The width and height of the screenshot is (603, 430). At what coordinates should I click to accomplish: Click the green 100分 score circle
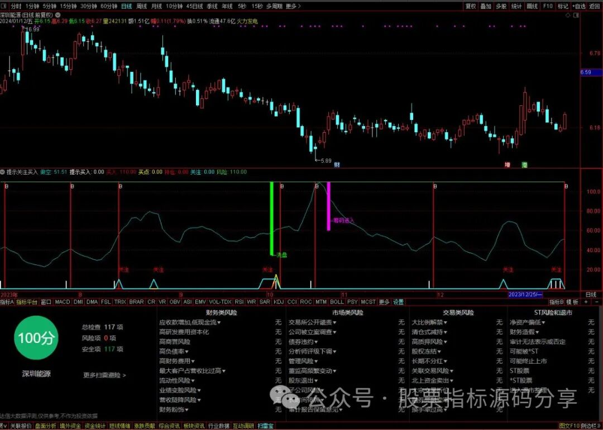coord(36,338)
